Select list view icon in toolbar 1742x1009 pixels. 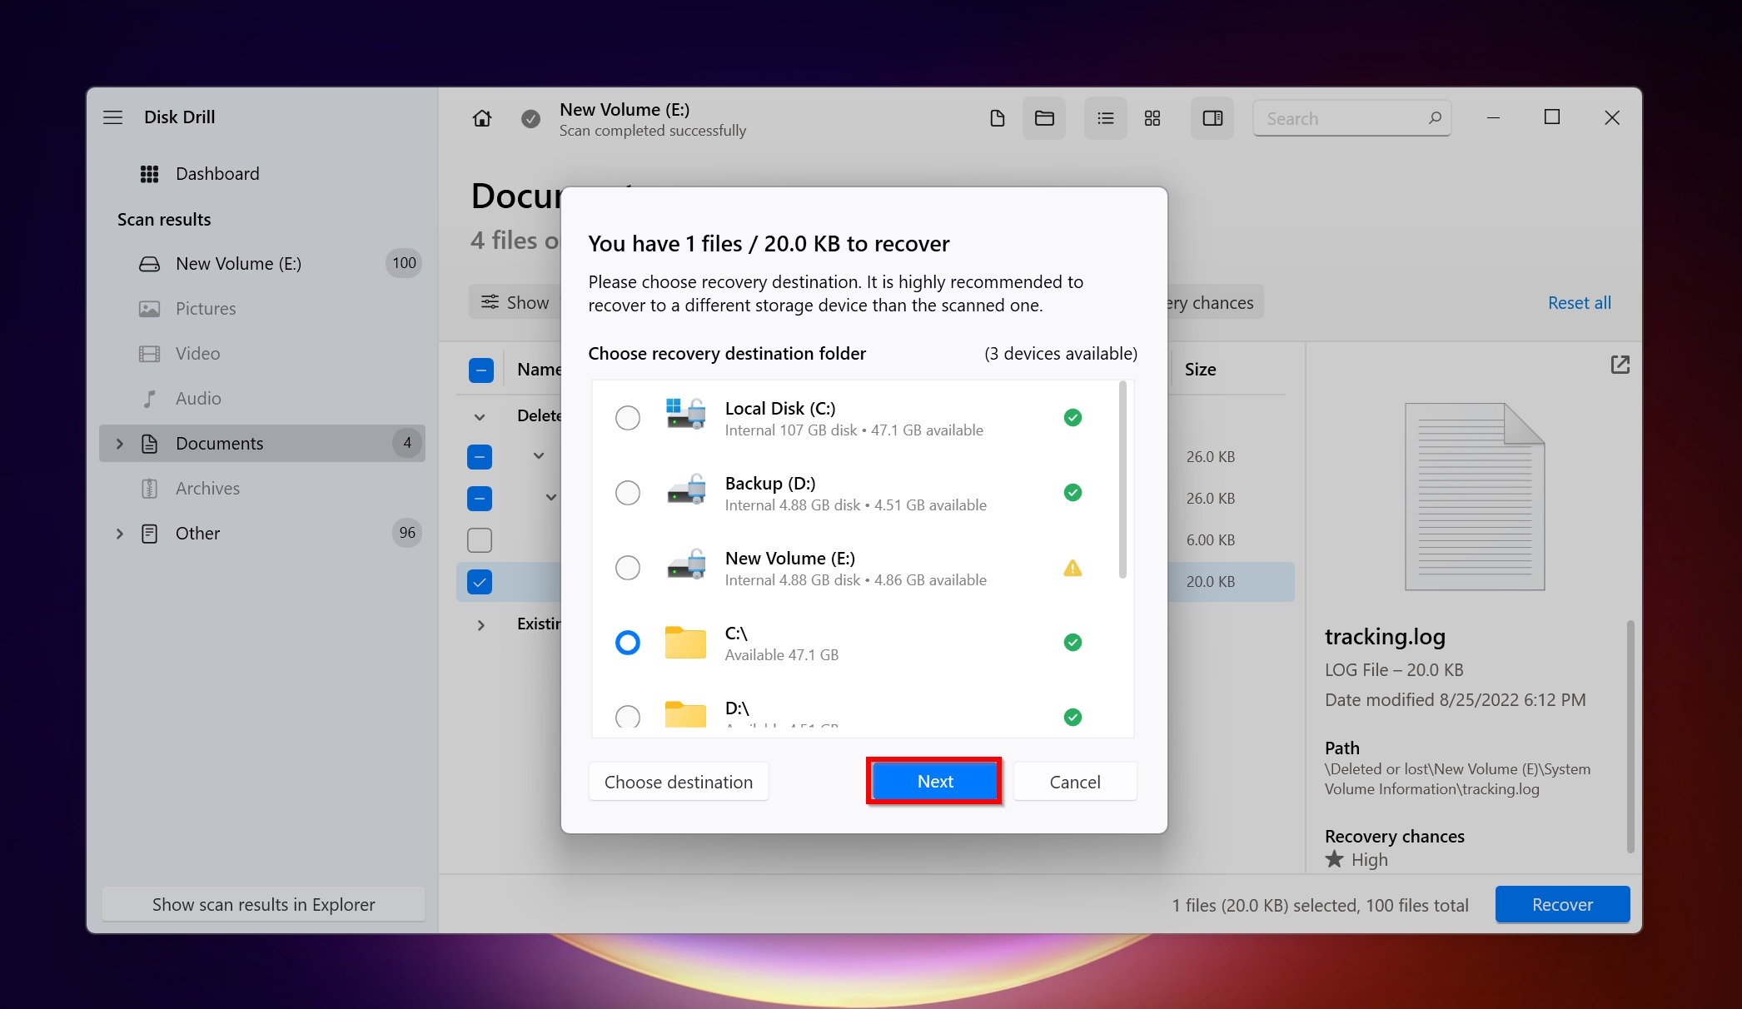coord(1105,118)
